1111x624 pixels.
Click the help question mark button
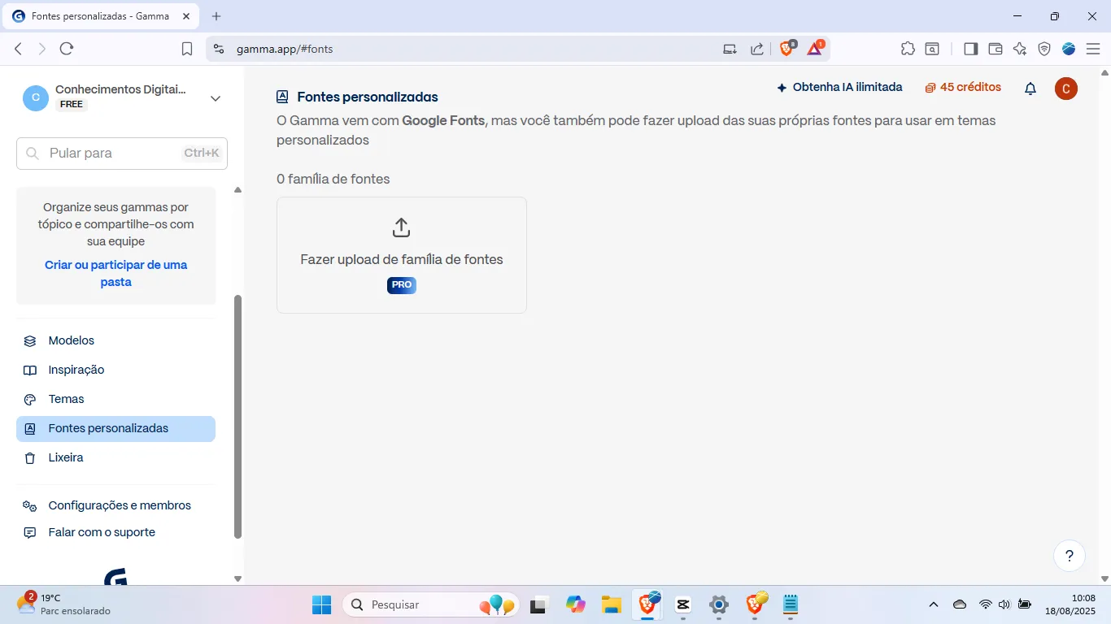click(1070, 556)
